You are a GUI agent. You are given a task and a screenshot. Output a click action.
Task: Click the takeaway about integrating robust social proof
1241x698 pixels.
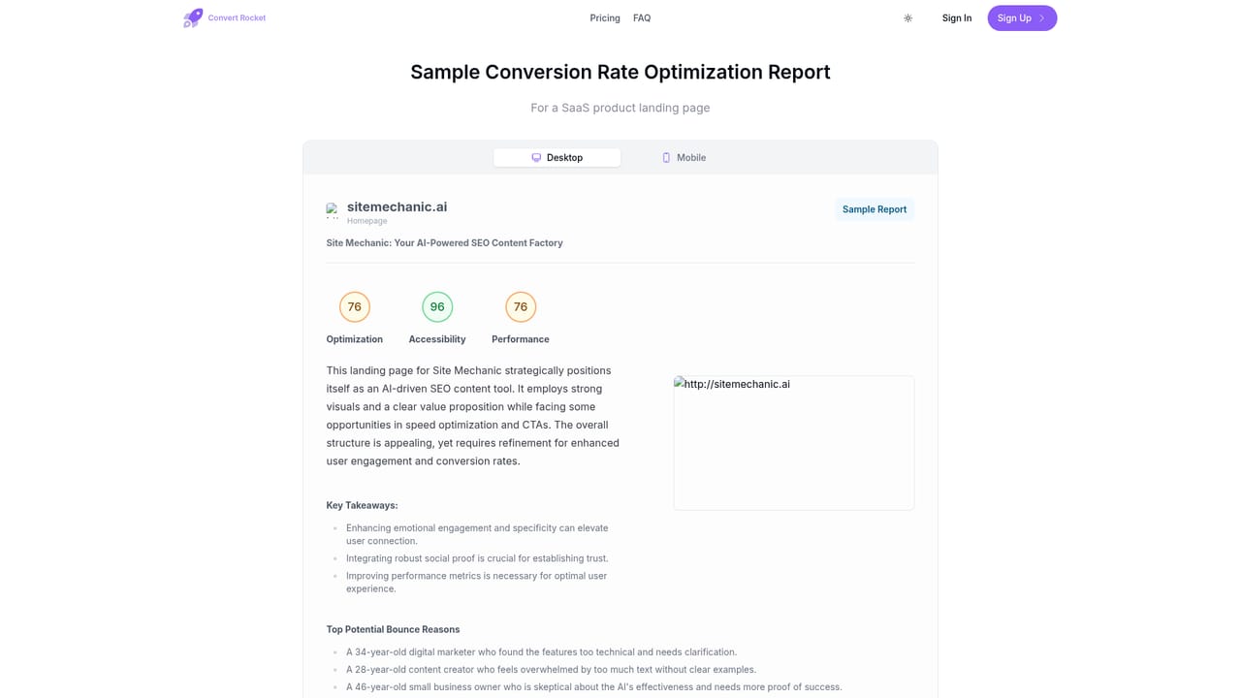[x=477, y=558]
